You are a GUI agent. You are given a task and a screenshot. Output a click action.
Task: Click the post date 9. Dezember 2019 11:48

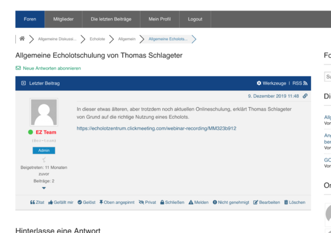(x=273, y=96)
